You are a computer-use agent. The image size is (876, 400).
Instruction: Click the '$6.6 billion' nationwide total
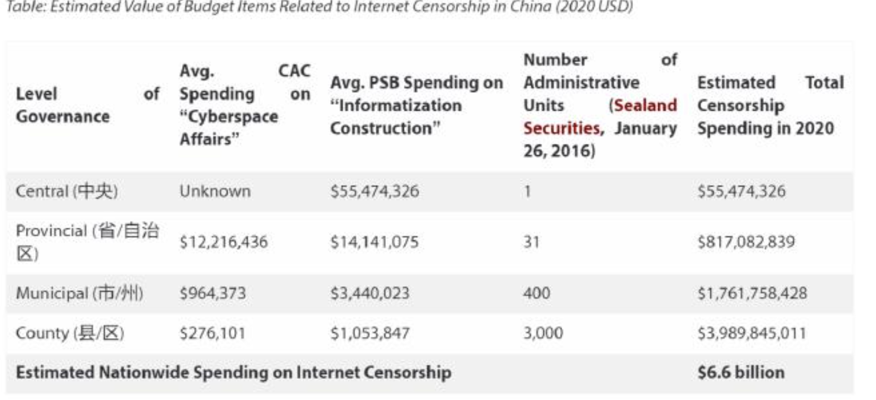point(740,372)
